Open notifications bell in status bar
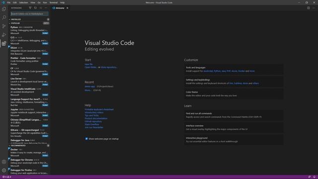The width and height of the screenshot is (318, 179). [x=314, y=177]
